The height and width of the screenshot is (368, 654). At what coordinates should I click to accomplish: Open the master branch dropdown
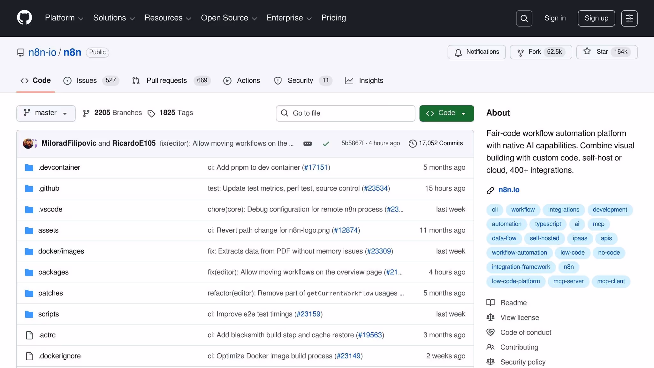click(x=46, y=113)
